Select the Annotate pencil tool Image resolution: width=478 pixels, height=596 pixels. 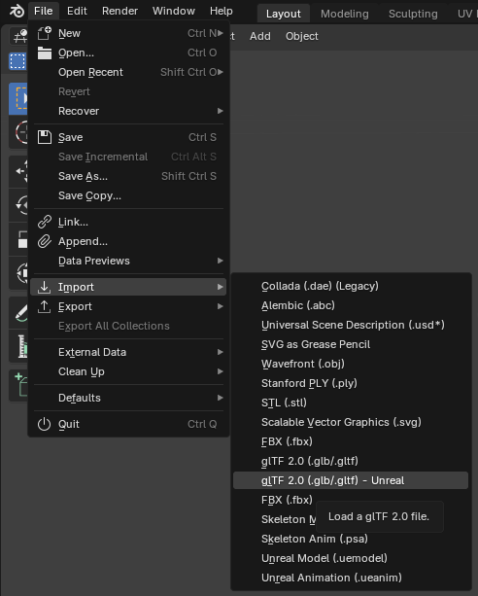[x=18, y=313]
